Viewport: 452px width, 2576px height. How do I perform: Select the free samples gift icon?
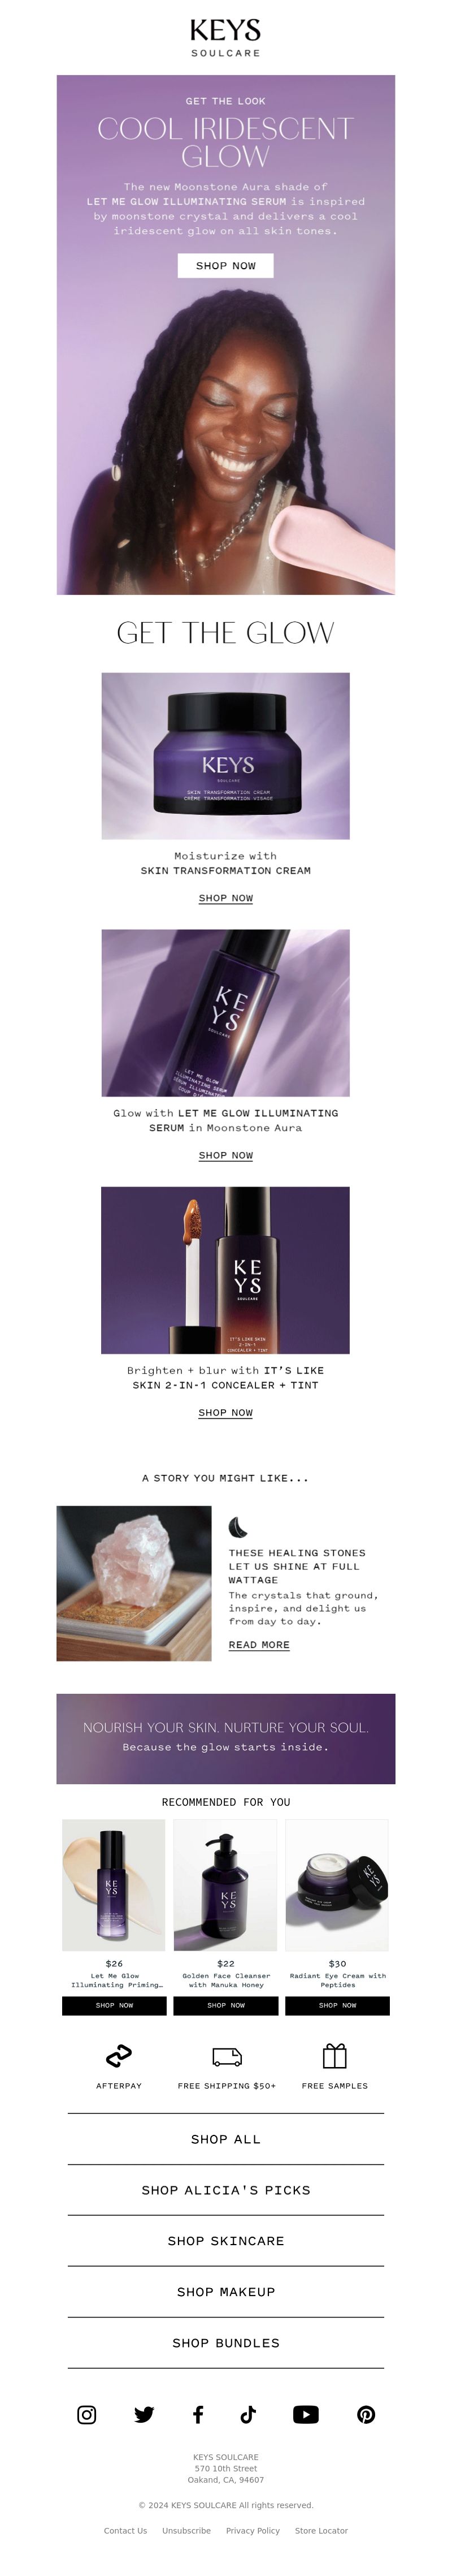(335, 2055)
